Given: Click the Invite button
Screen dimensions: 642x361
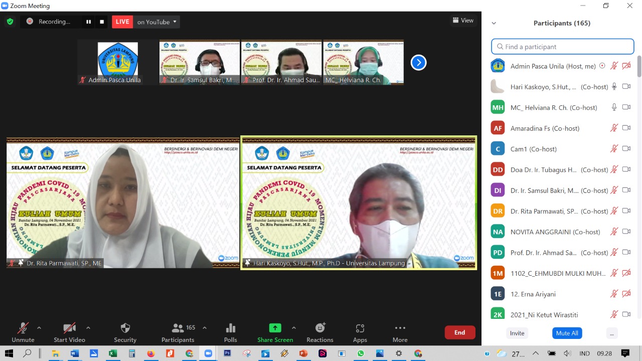Looking at the screenshot, I should (x=517, y=333).
